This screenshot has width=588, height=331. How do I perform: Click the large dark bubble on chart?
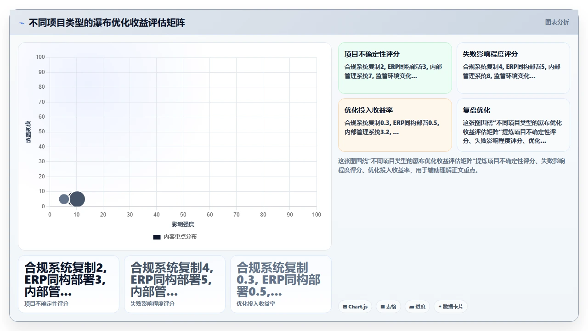(x=77, y=199)
